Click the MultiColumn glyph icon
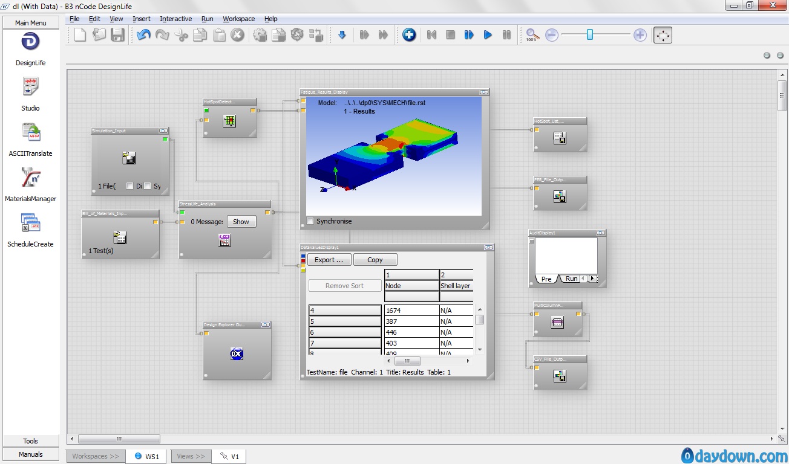Viewport: 789px width, 464px height. pos(558,323)
